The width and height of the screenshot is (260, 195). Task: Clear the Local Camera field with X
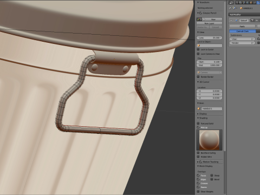coord(220,72)
